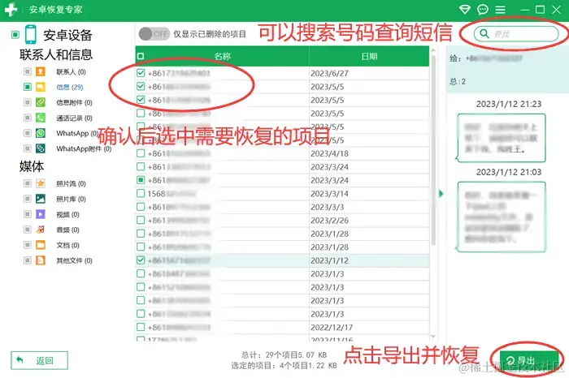The width and height of the screenshot is (569, 378).
Task: Click the yellow messages icon beside 信息
Action: pos(41,87)
